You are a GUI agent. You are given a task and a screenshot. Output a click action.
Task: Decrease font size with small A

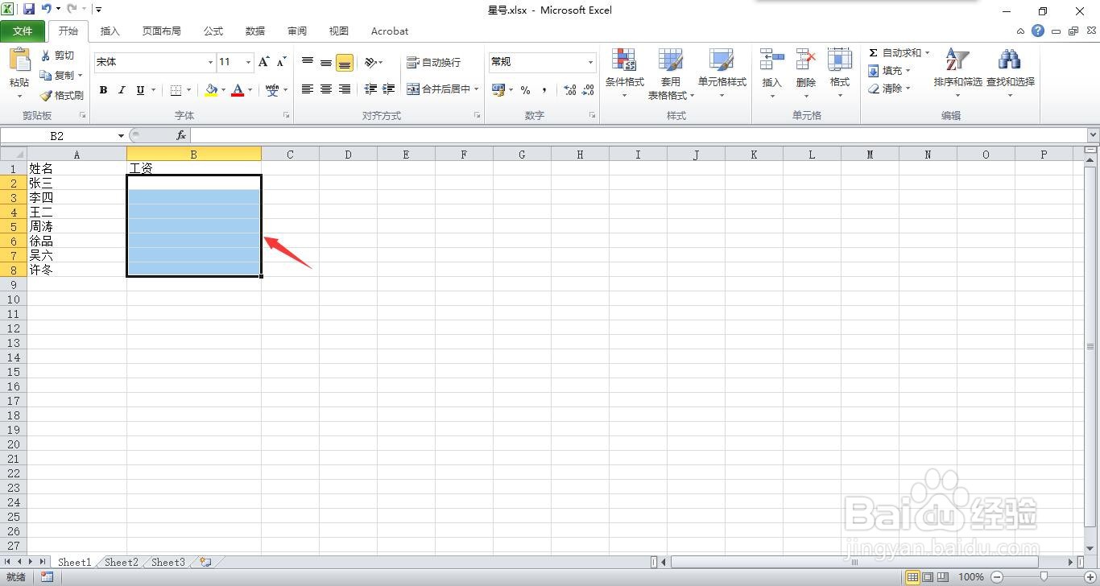pyautogui.click(x=281, y=62)
